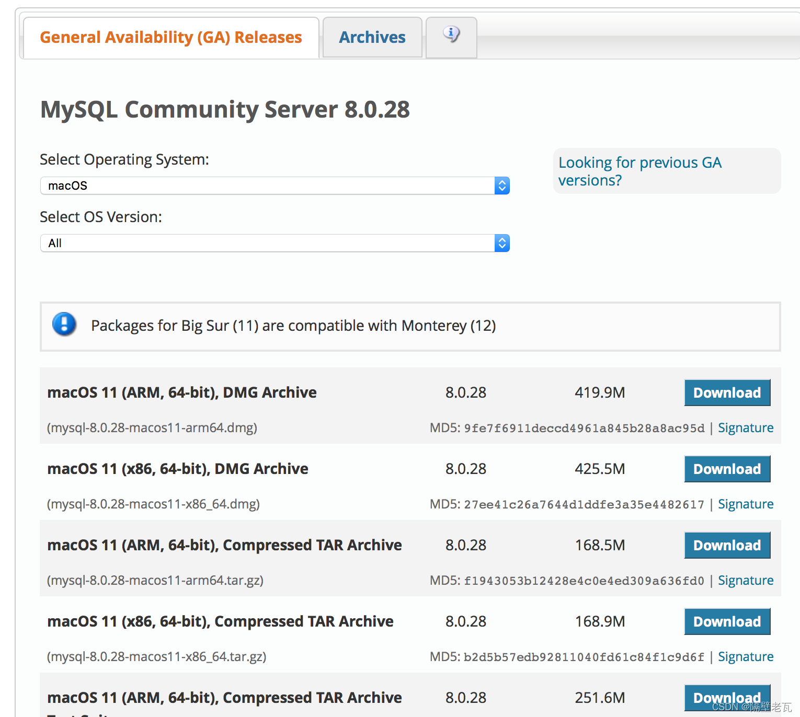This screenshot has height=717, width=800.
Task: Download macOS 11 x86 DMG Archive
Action: (x=727, y=469)
